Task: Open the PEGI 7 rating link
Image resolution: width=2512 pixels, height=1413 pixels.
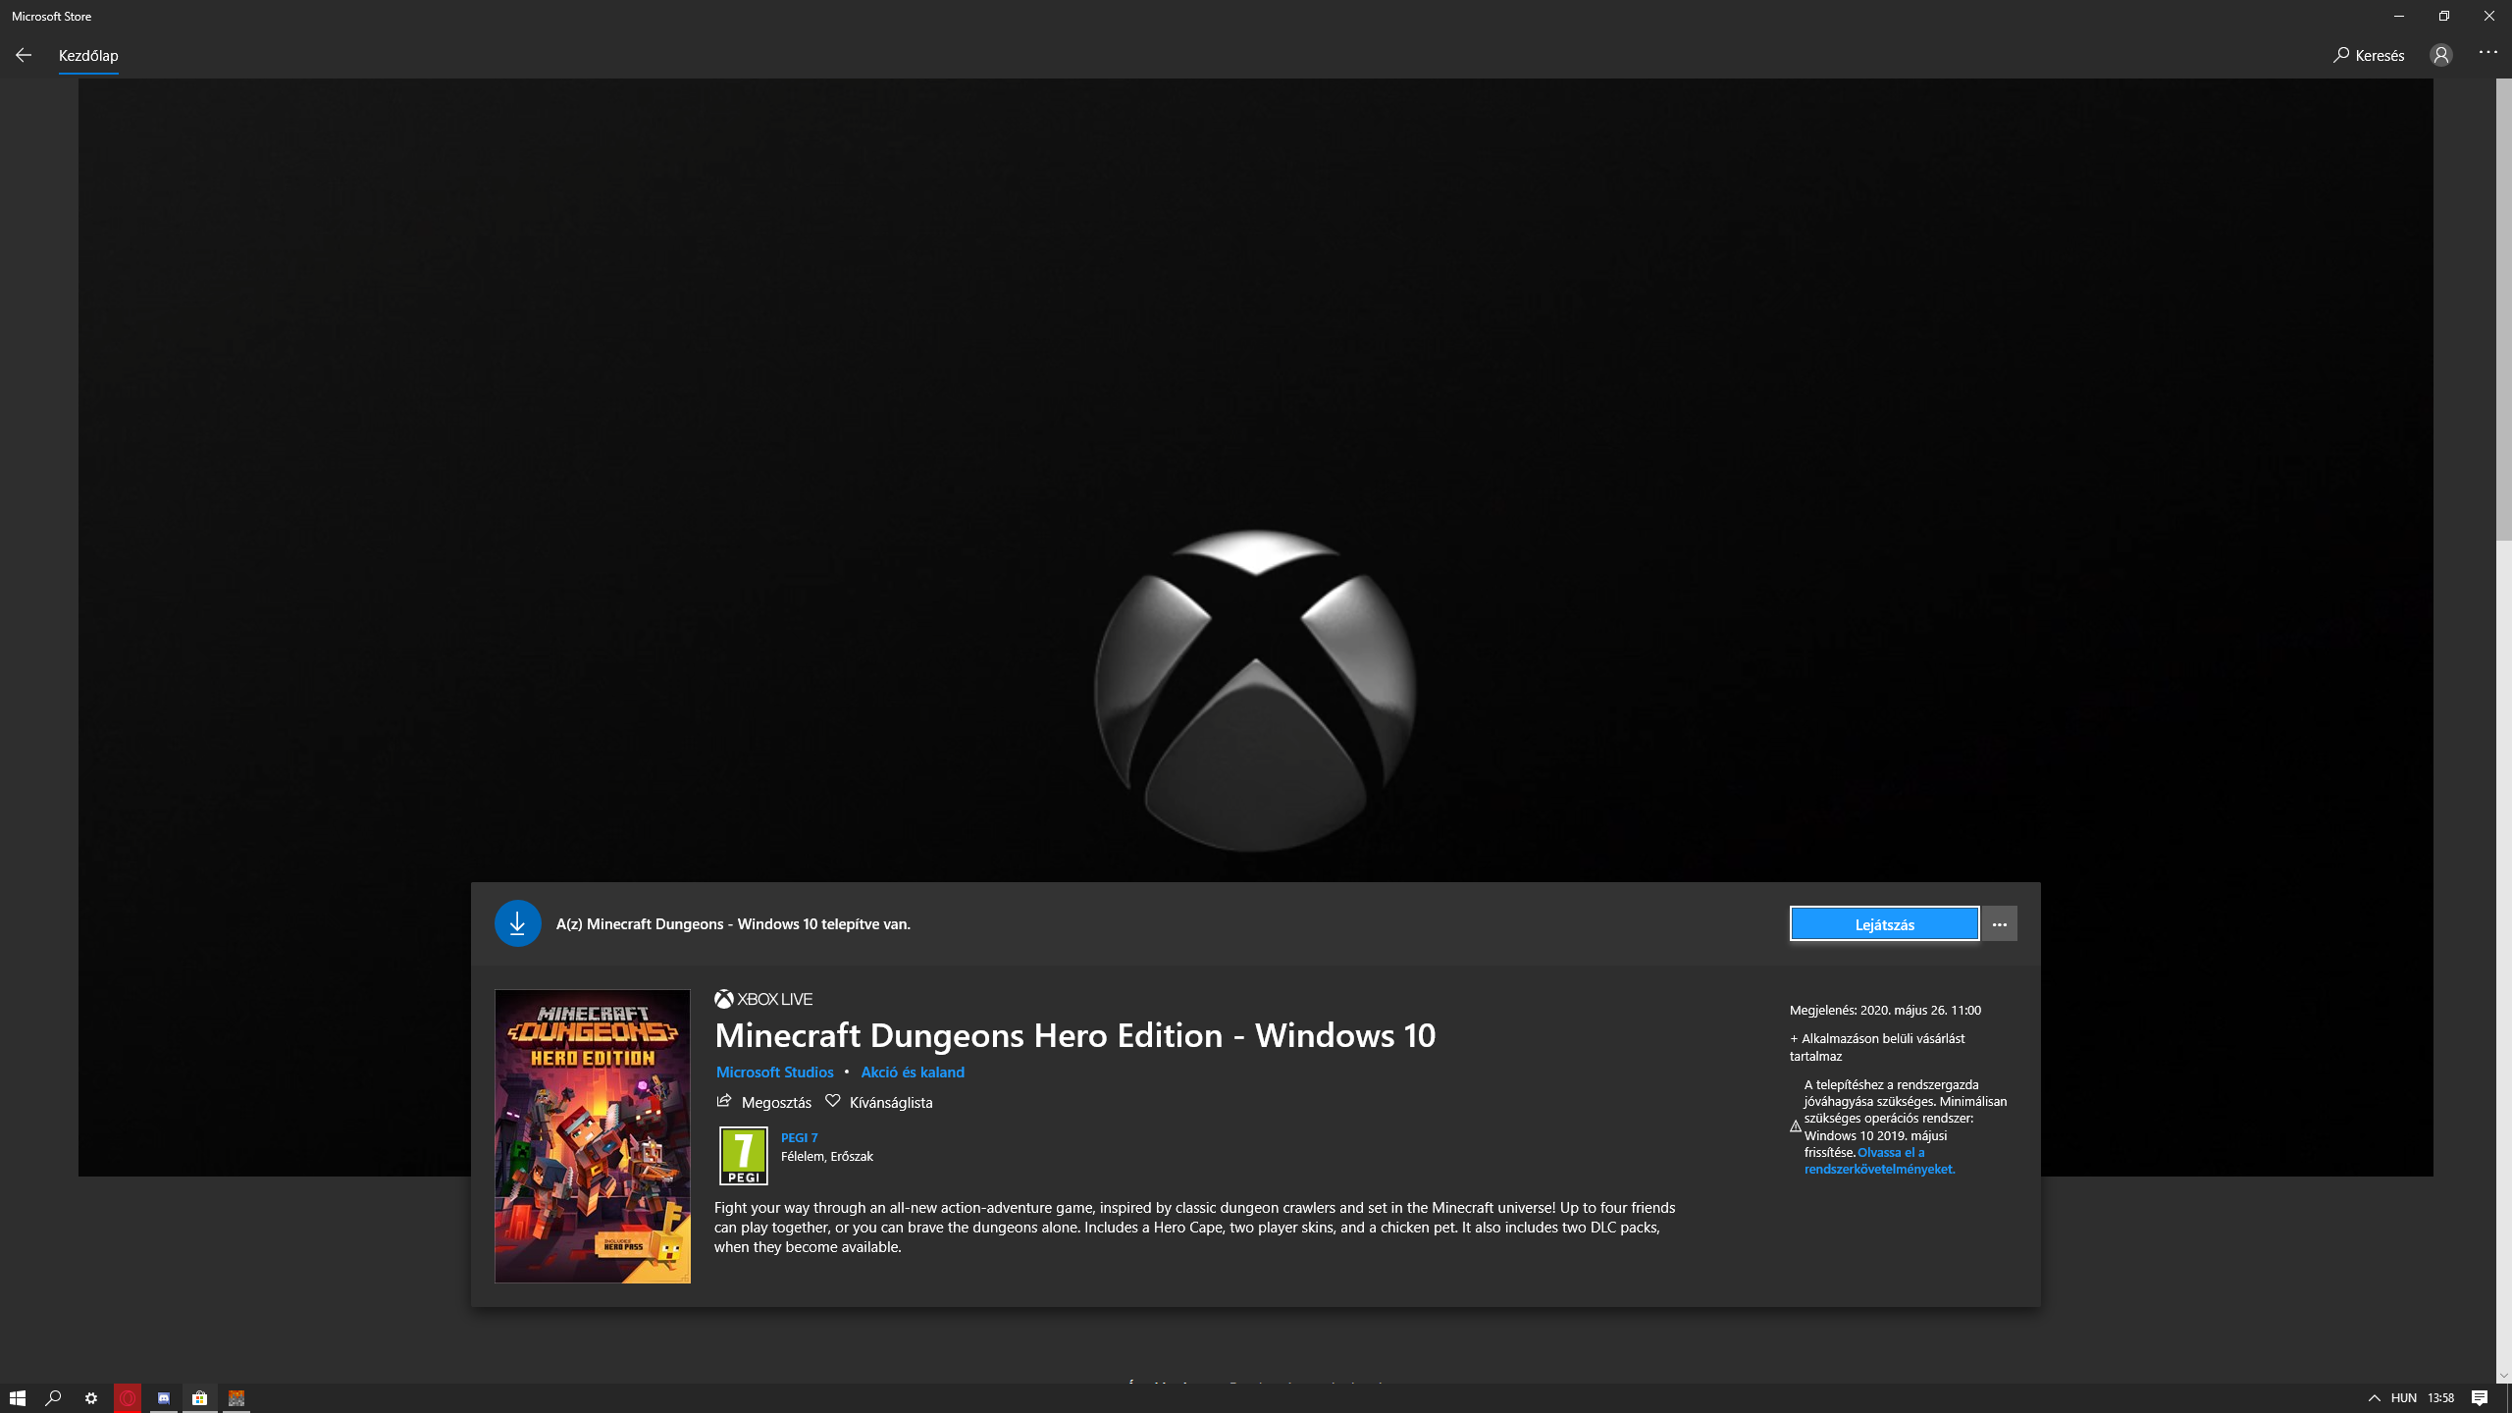Action: pos(799,1137)
